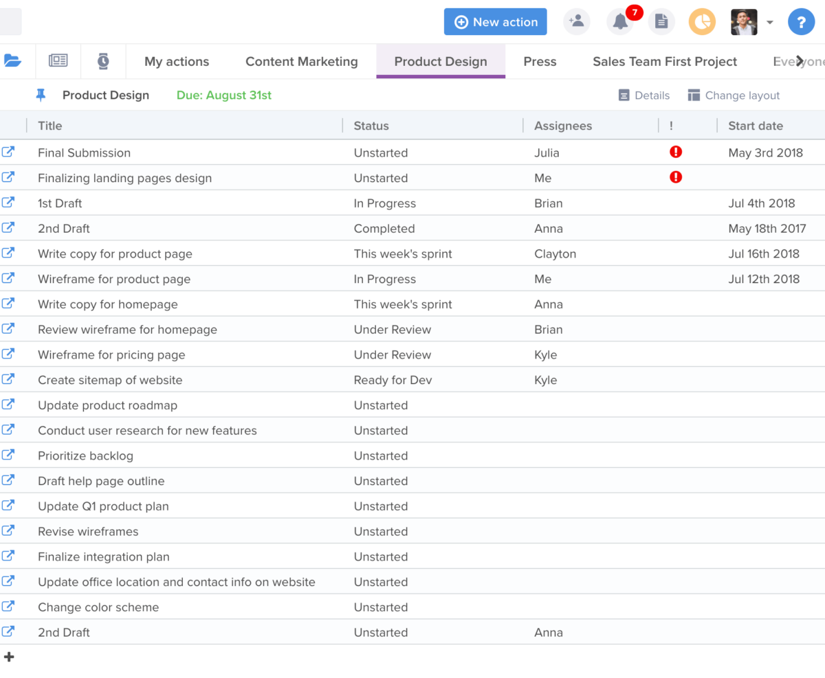
Task: Open the Help question mark icon
Action: tap(801, 21)
